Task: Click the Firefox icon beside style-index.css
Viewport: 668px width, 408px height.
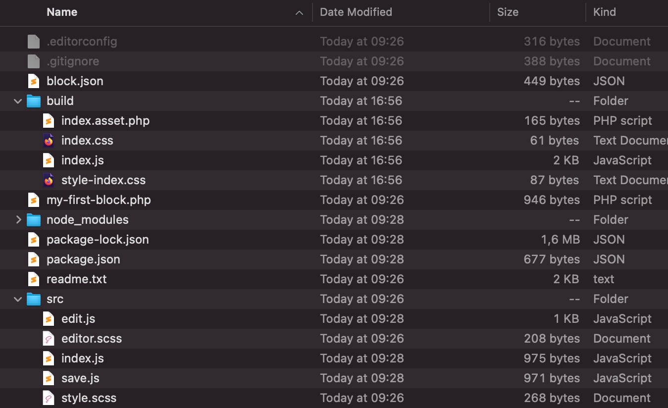Action: 48,180
